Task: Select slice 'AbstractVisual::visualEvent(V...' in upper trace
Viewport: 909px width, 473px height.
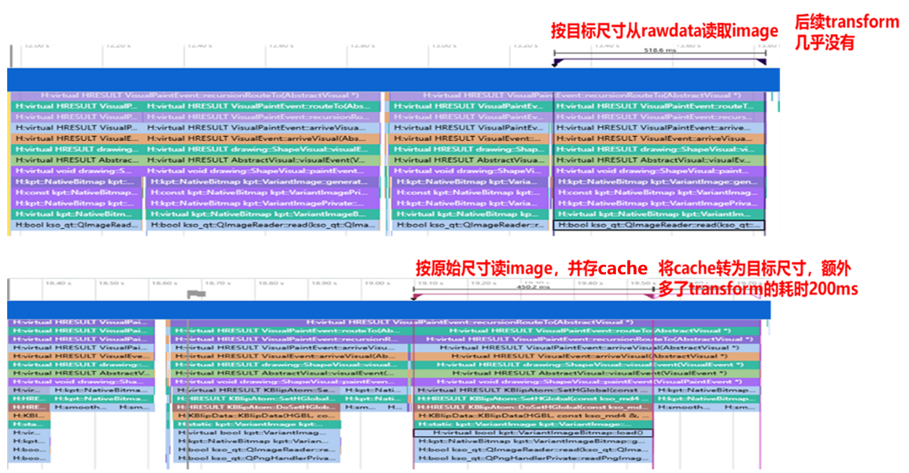Action: tap(263, 160)
